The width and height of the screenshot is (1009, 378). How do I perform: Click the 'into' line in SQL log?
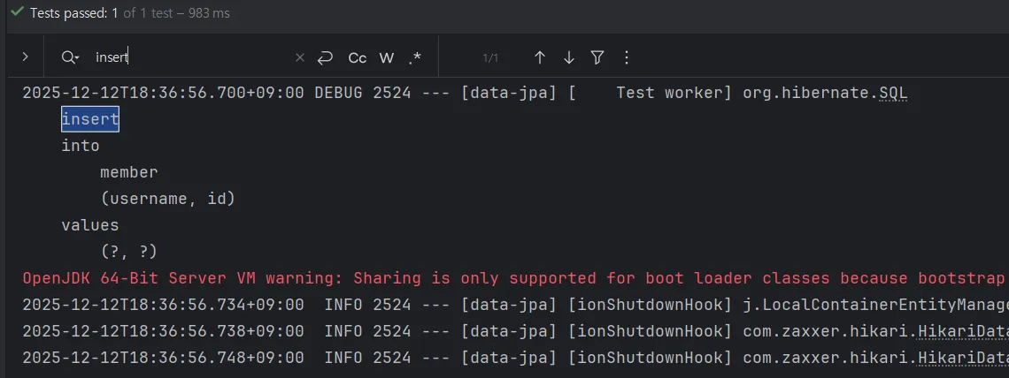(81, 147)
